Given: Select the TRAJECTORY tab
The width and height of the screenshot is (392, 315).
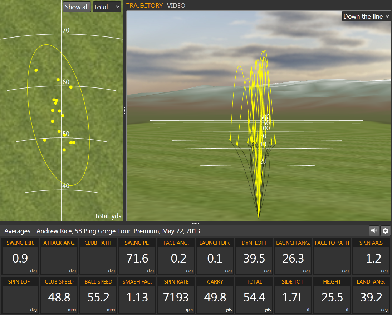Looking at the screenshot, I should pyautogui.click(x=144, y=6).
